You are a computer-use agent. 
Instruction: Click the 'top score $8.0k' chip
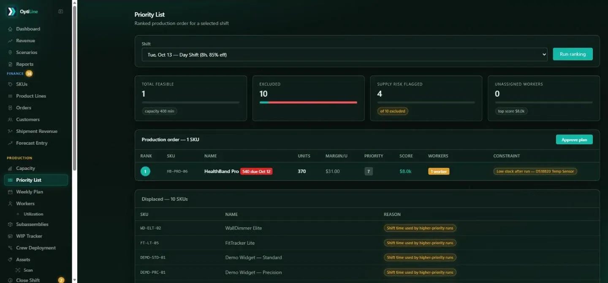(511, 111)
